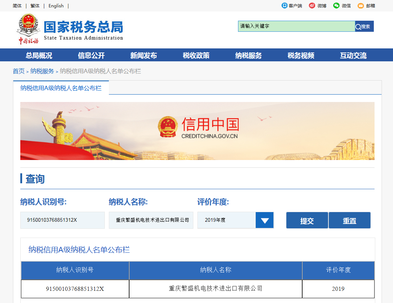
Task: Click the 纳税人识别号 input field
Action: [62, 220]
